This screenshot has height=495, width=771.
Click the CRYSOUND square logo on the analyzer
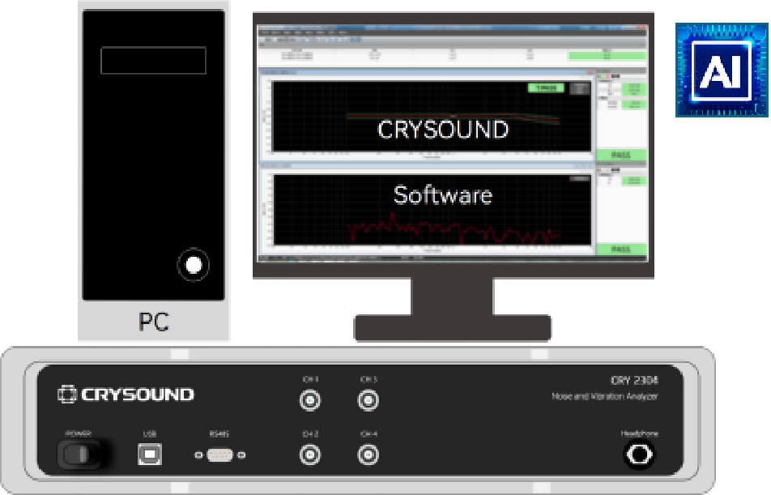click(x=67, y=394)
